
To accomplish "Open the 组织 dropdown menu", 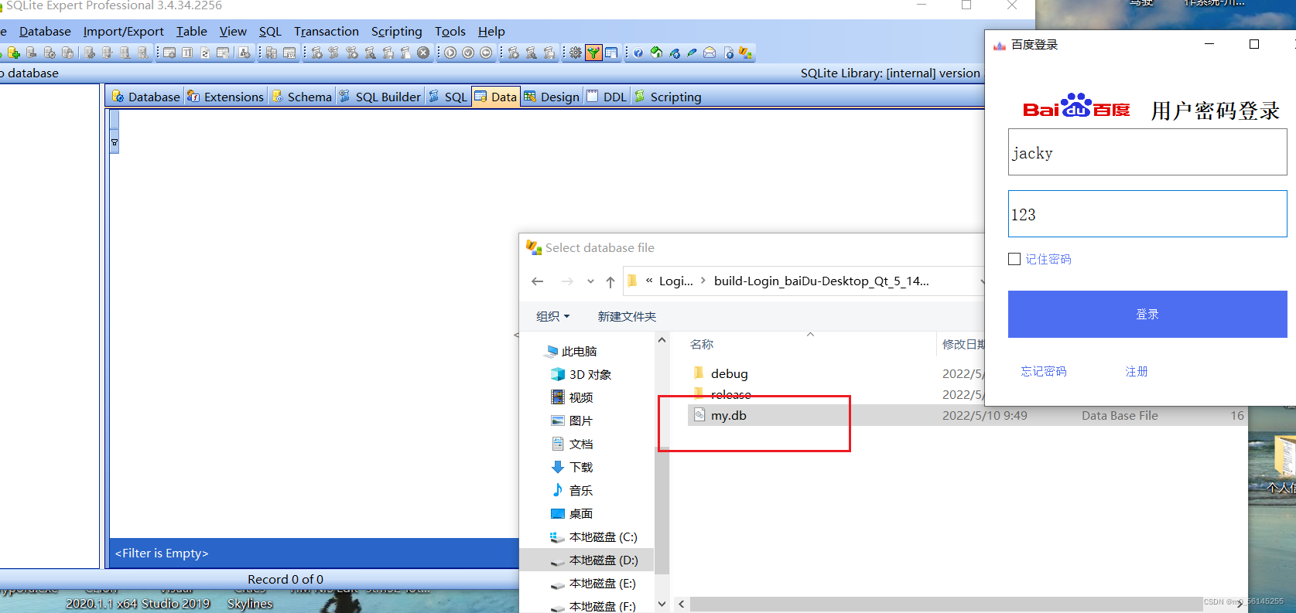I will coord(552,316).
